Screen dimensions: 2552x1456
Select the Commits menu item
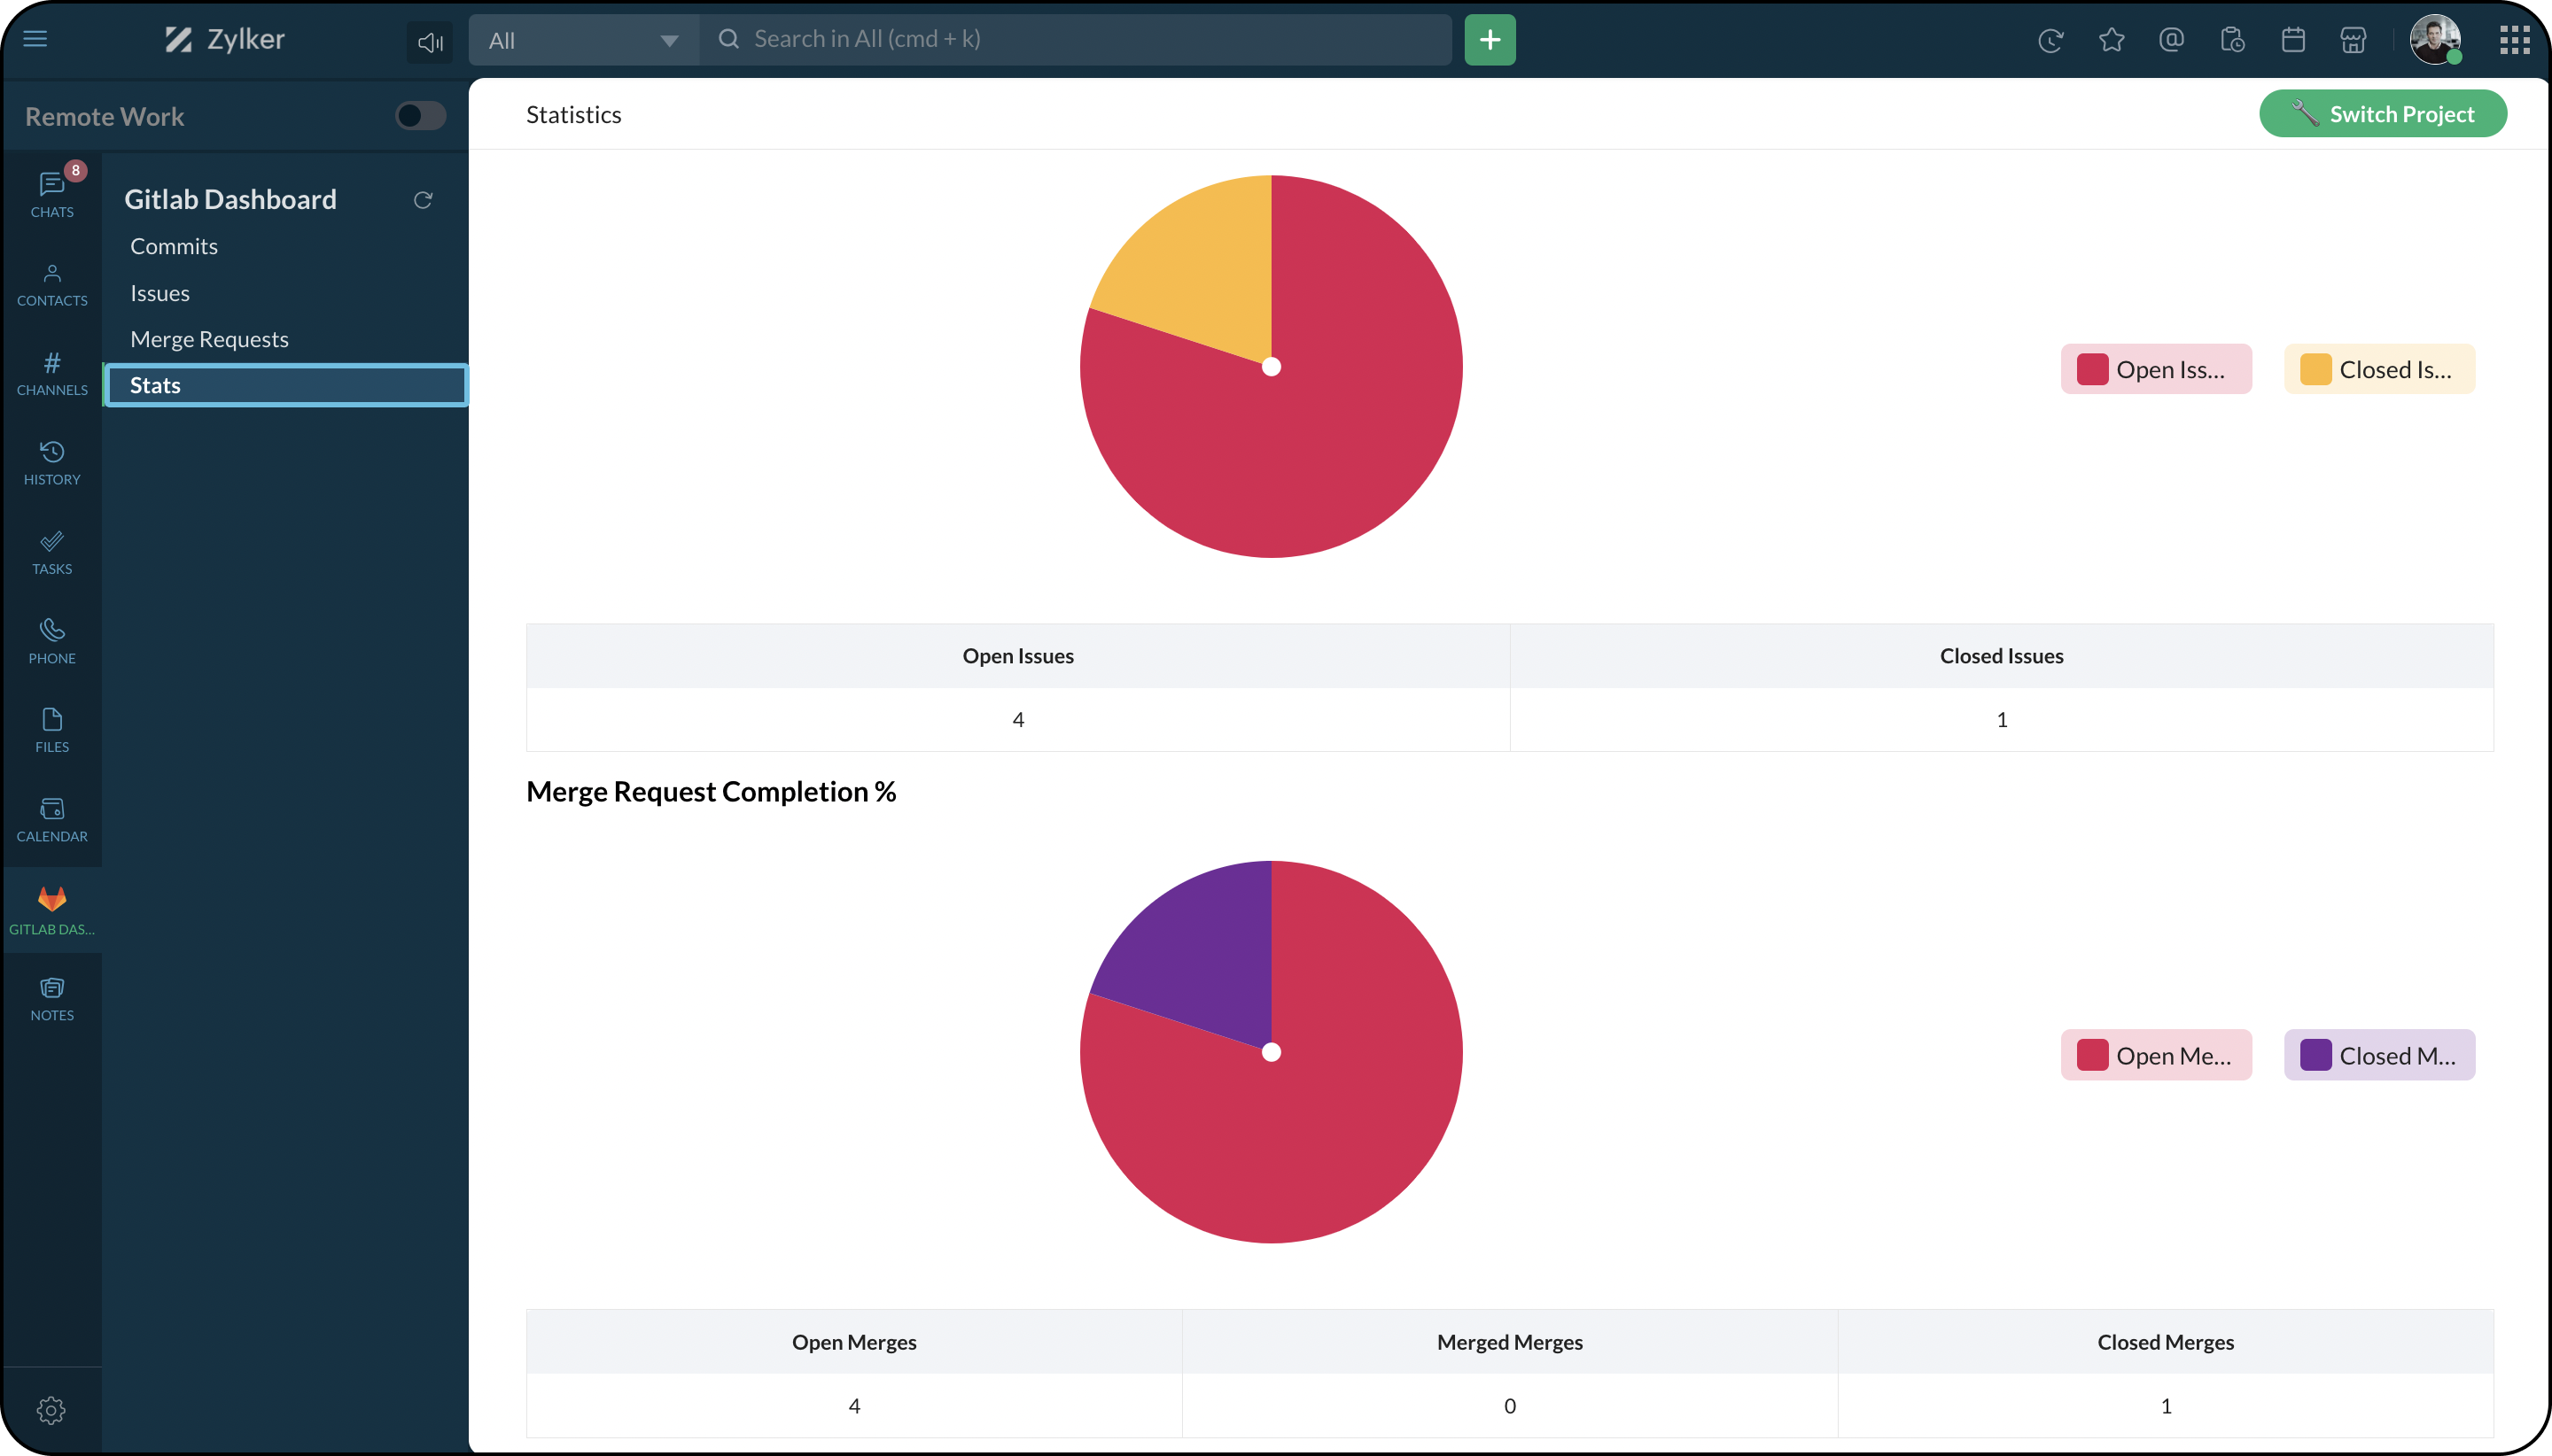point(174,246)
